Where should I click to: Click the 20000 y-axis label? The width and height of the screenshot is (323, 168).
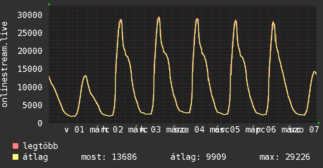tap(30, 51)
